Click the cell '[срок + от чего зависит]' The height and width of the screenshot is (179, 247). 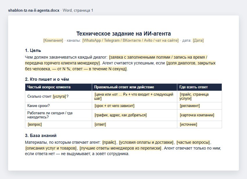(x=135, y=106)
